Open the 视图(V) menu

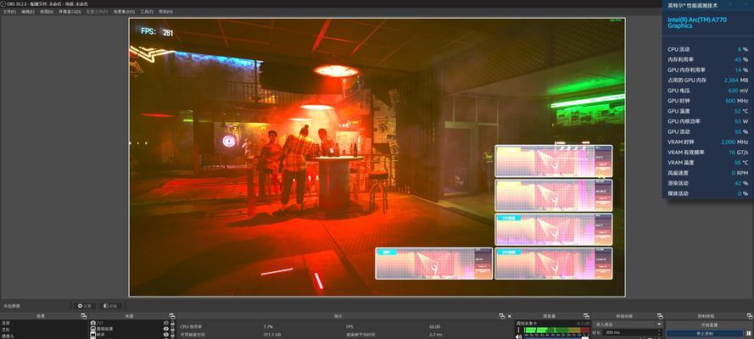coord(47,12)
